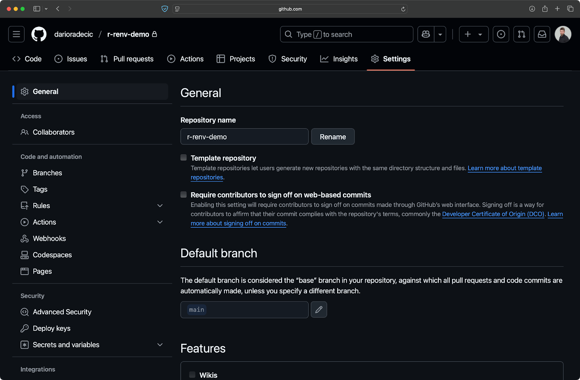Click the Type / to search field
This screenshot has height=380, width=580.
(347, 34)
